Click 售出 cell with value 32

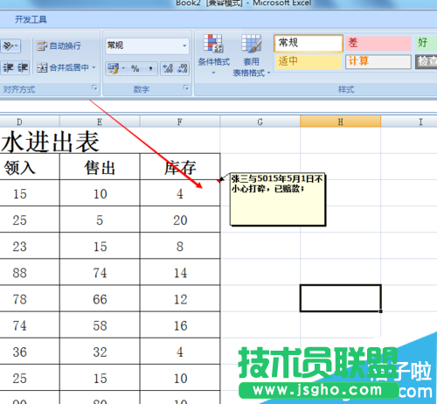click(x=100, y=352)
